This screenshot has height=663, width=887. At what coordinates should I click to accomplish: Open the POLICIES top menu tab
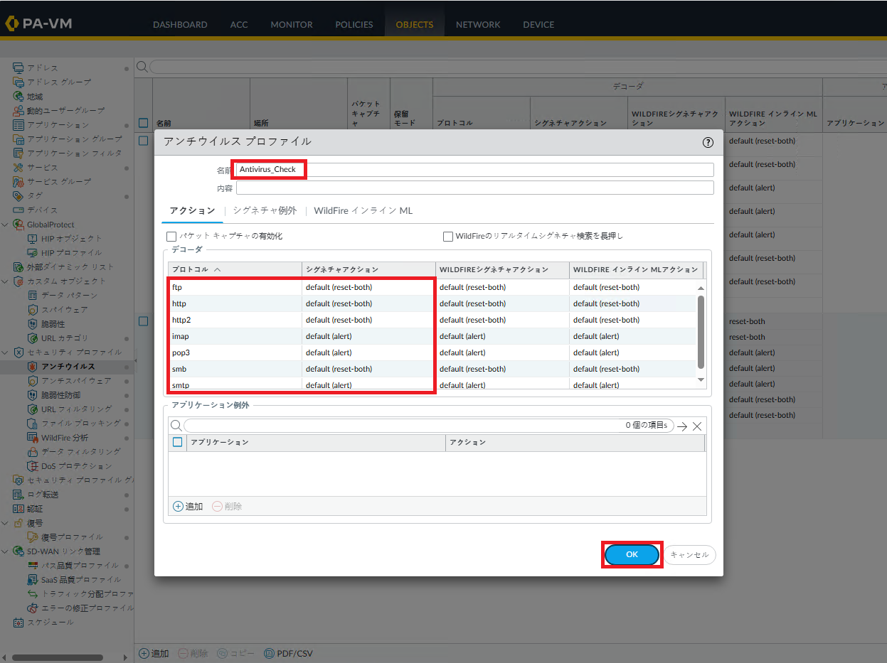354,24
